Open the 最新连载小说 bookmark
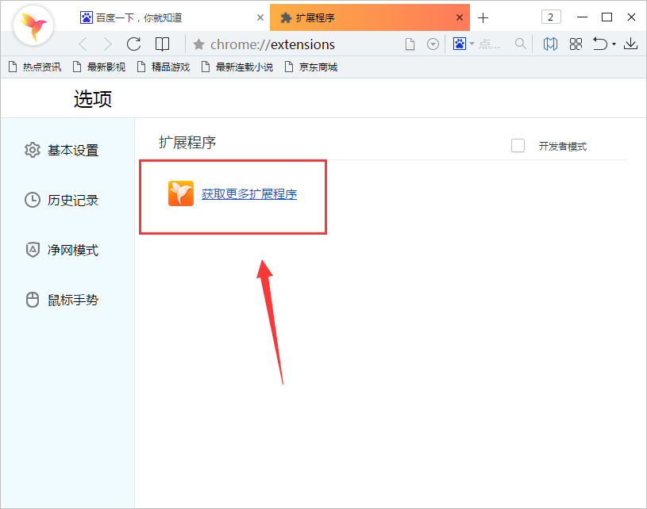This screenshot has height=509, width=647. point(237,67)
